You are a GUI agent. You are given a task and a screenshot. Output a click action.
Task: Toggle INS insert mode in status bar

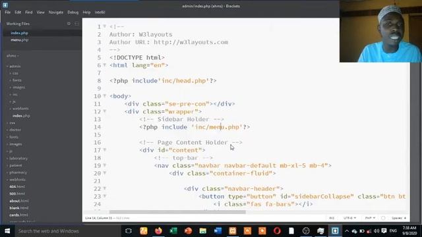(x=332, y=218)
